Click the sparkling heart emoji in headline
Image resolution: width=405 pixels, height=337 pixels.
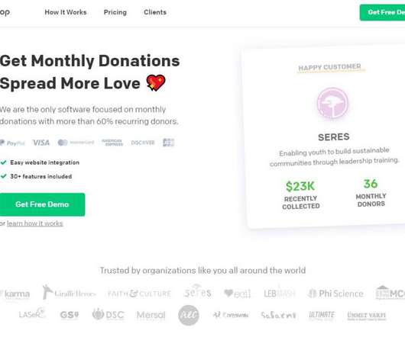tap(156, 83)
